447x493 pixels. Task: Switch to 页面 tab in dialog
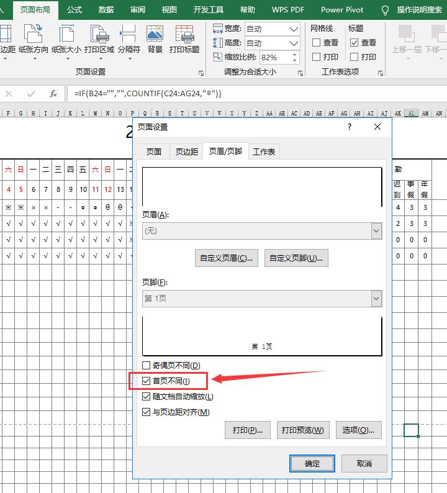[x=154, y=152]
